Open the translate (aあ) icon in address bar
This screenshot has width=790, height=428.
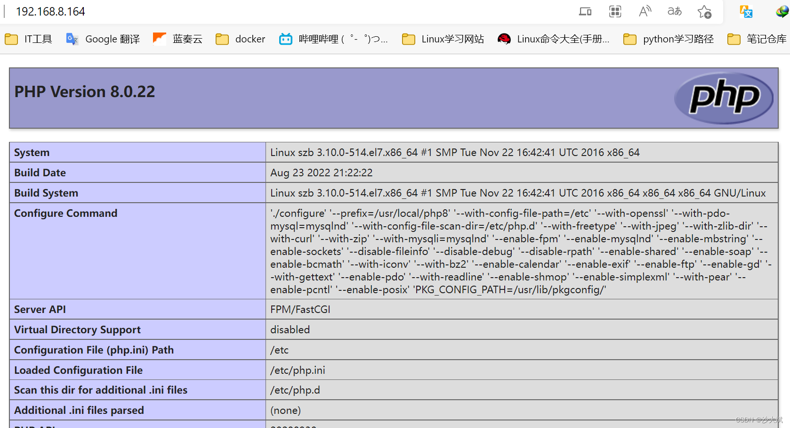click(675, 11)
